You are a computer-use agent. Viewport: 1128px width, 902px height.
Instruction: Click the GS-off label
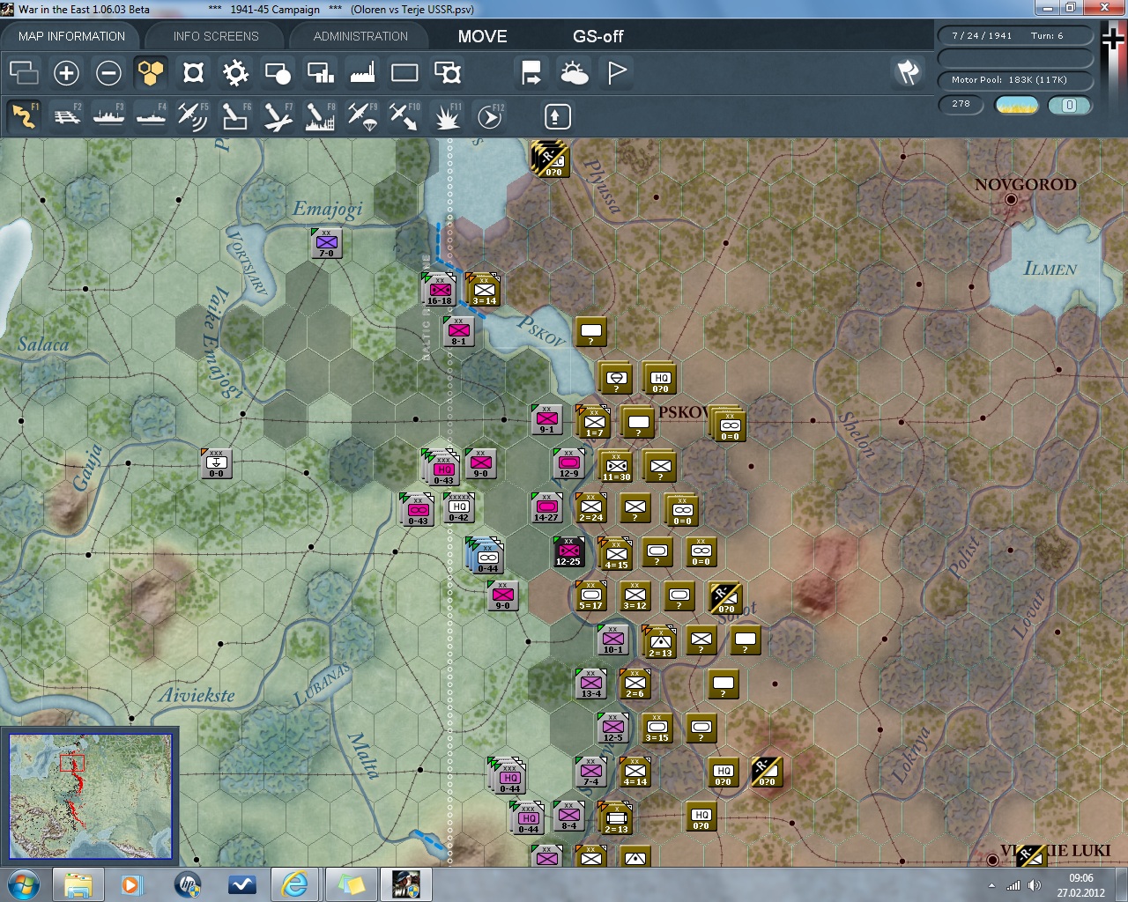[597, 36]
